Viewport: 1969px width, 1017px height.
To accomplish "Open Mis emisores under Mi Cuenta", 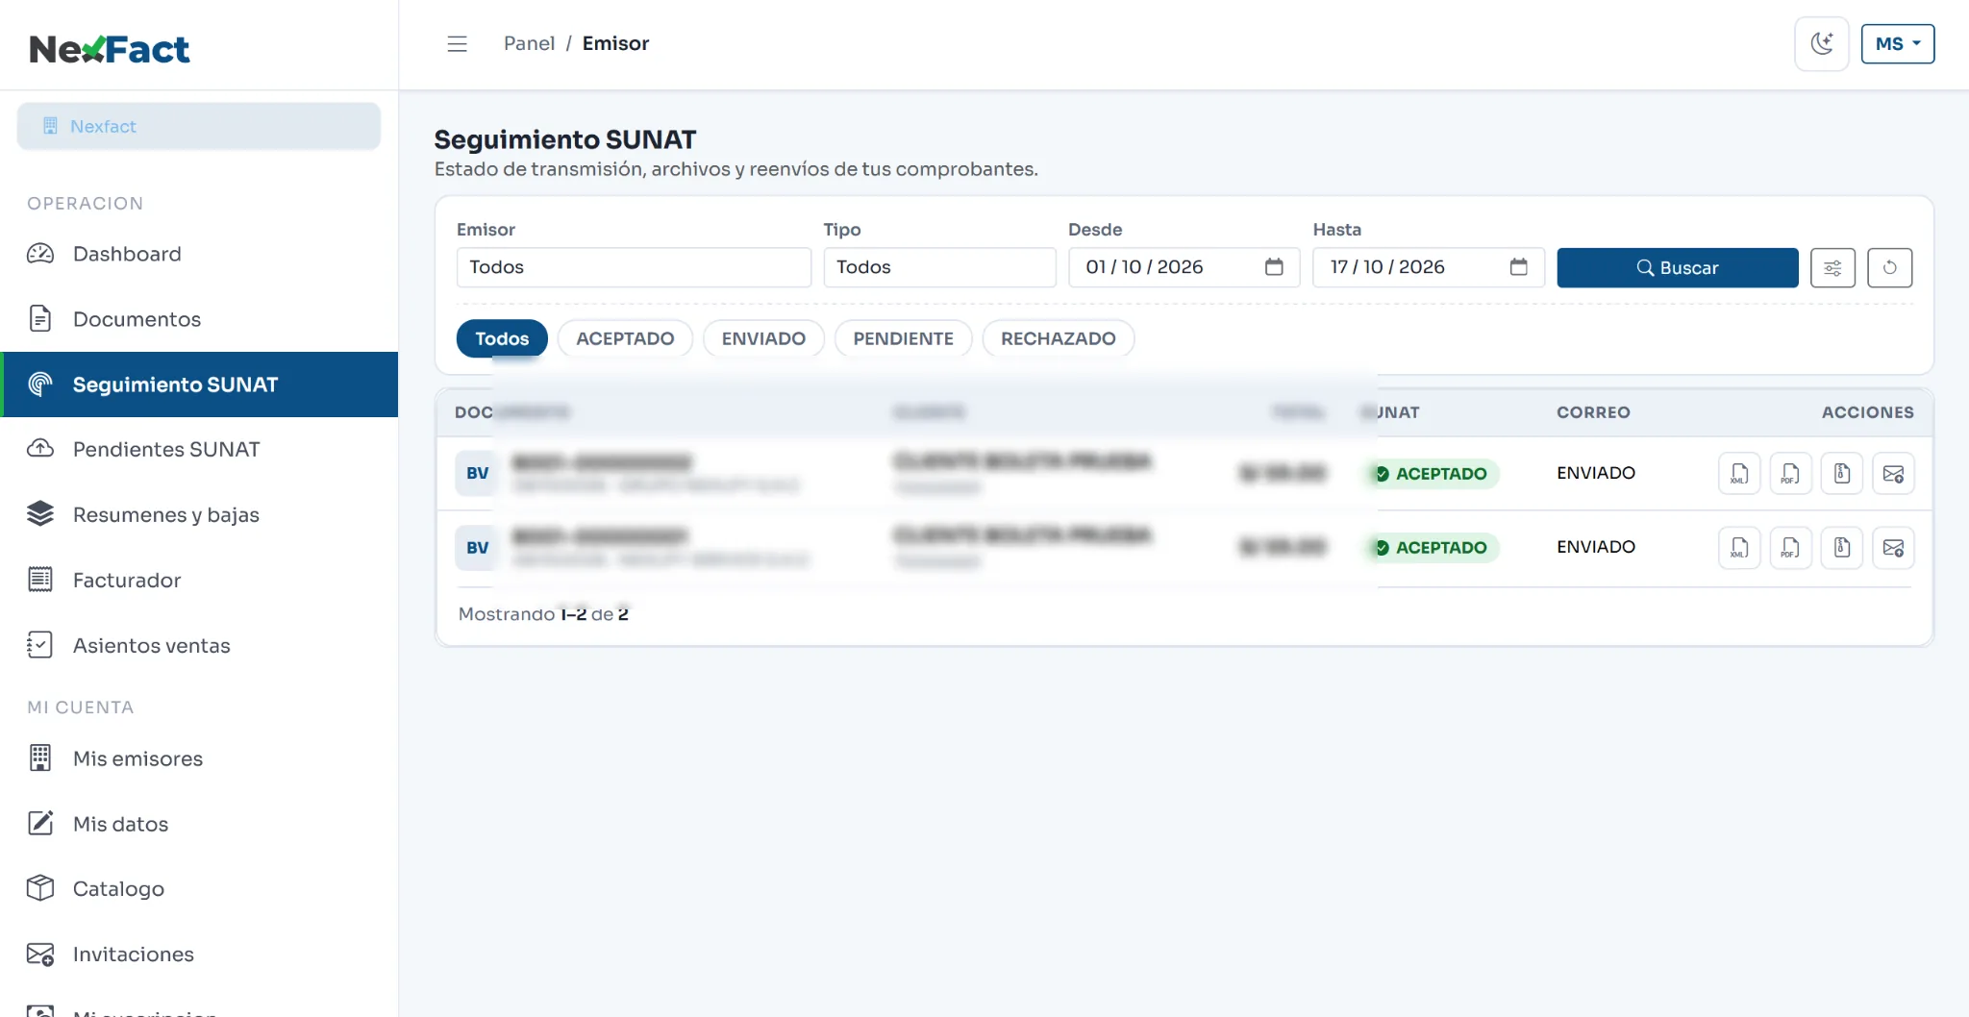I will pos(199,758).
